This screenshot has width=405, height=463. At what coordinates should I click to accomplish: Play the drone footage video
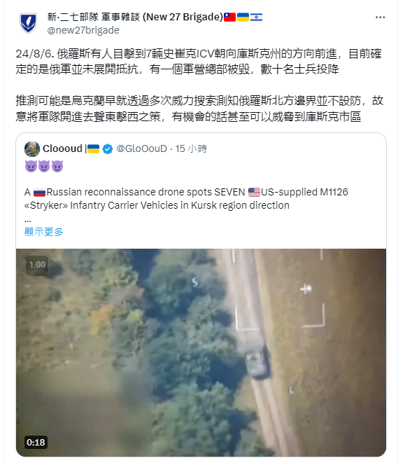click(201, 352)
